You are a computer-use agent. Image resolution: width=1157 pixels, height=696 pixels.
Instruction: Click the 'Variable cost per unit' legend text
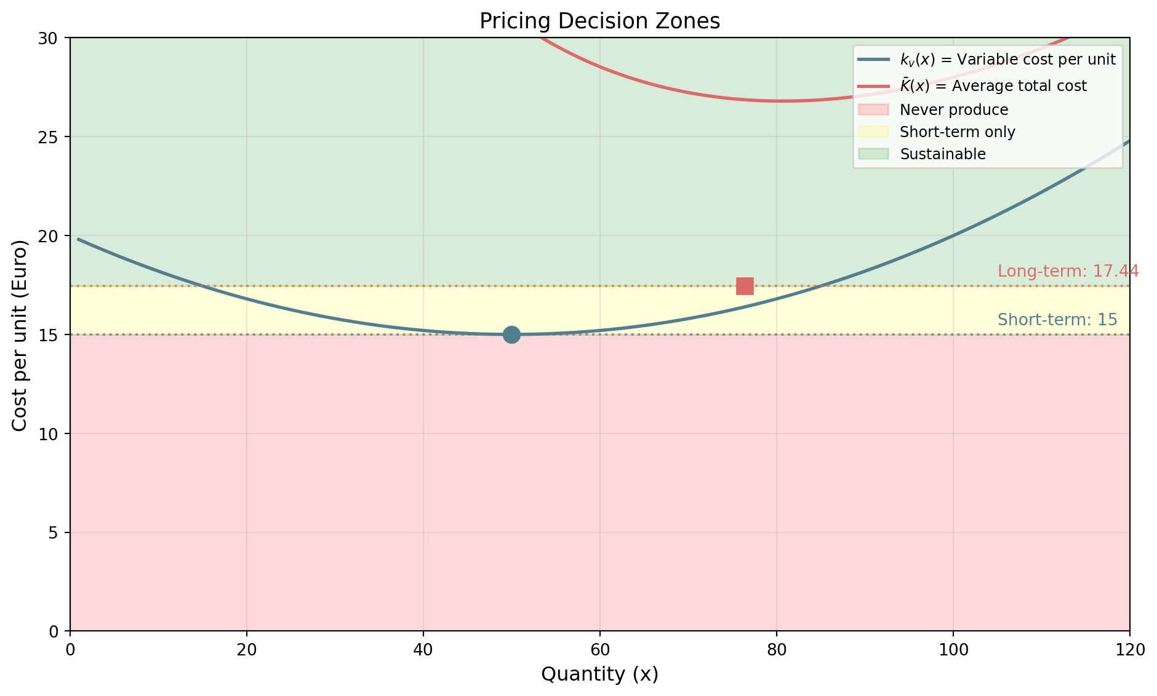click(1007, 60)
